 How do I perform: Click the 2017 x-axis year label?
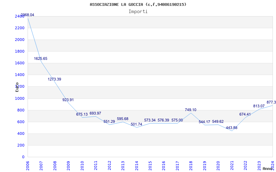tap(177, 165)
